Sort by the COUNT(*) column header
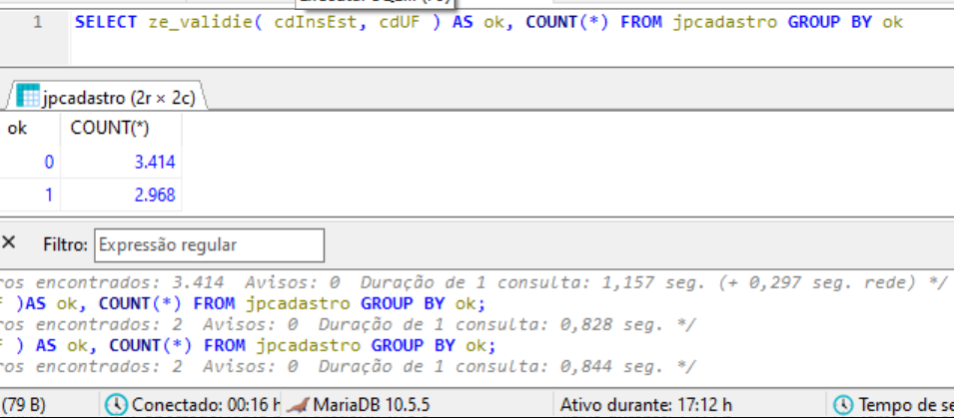 coord(121,129)
